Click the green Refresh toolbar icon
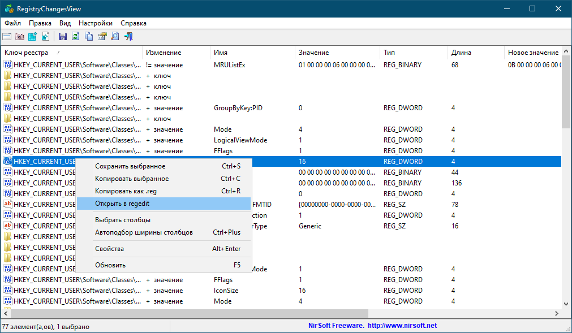The height and width of the screenshot is (333, 572). coord(75,37)
